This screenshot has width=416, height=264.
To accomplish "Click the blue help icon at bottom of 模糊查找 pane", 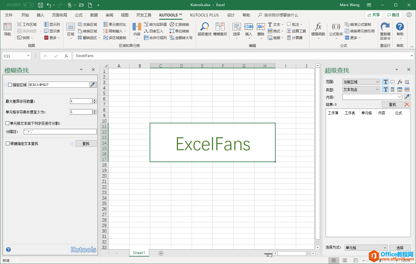I will click(8, 250).
